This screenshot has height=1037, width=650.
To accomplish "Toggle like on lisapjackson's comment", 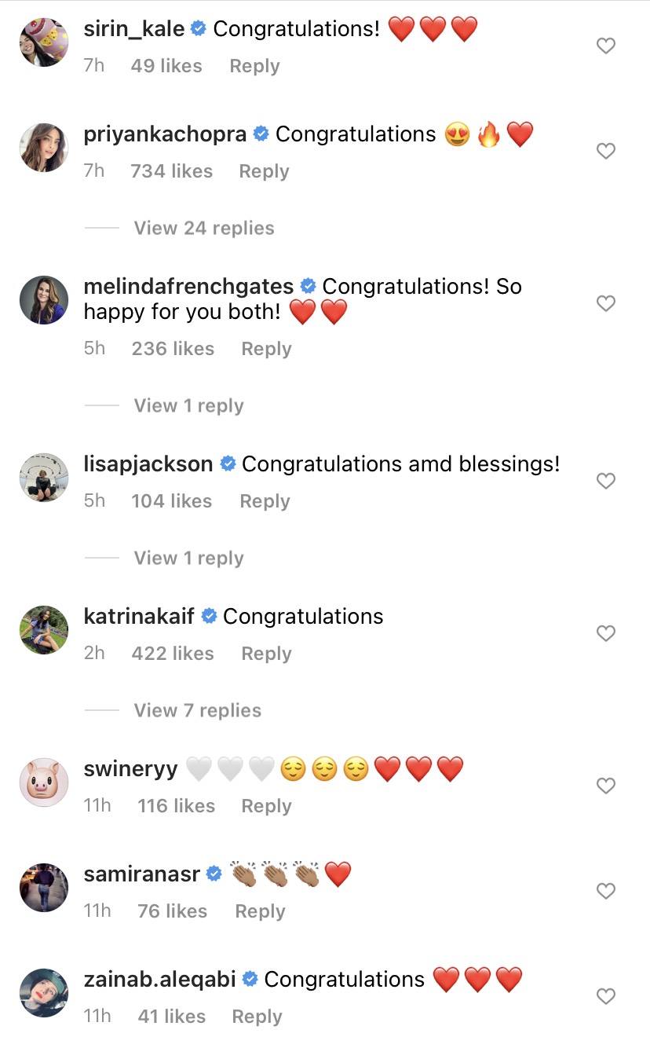I will [605, 481].
